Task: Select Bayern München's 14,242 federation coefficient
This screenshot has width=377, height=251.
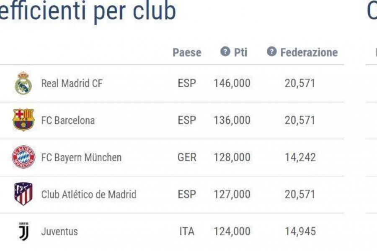Action: (x=300, y=157)
